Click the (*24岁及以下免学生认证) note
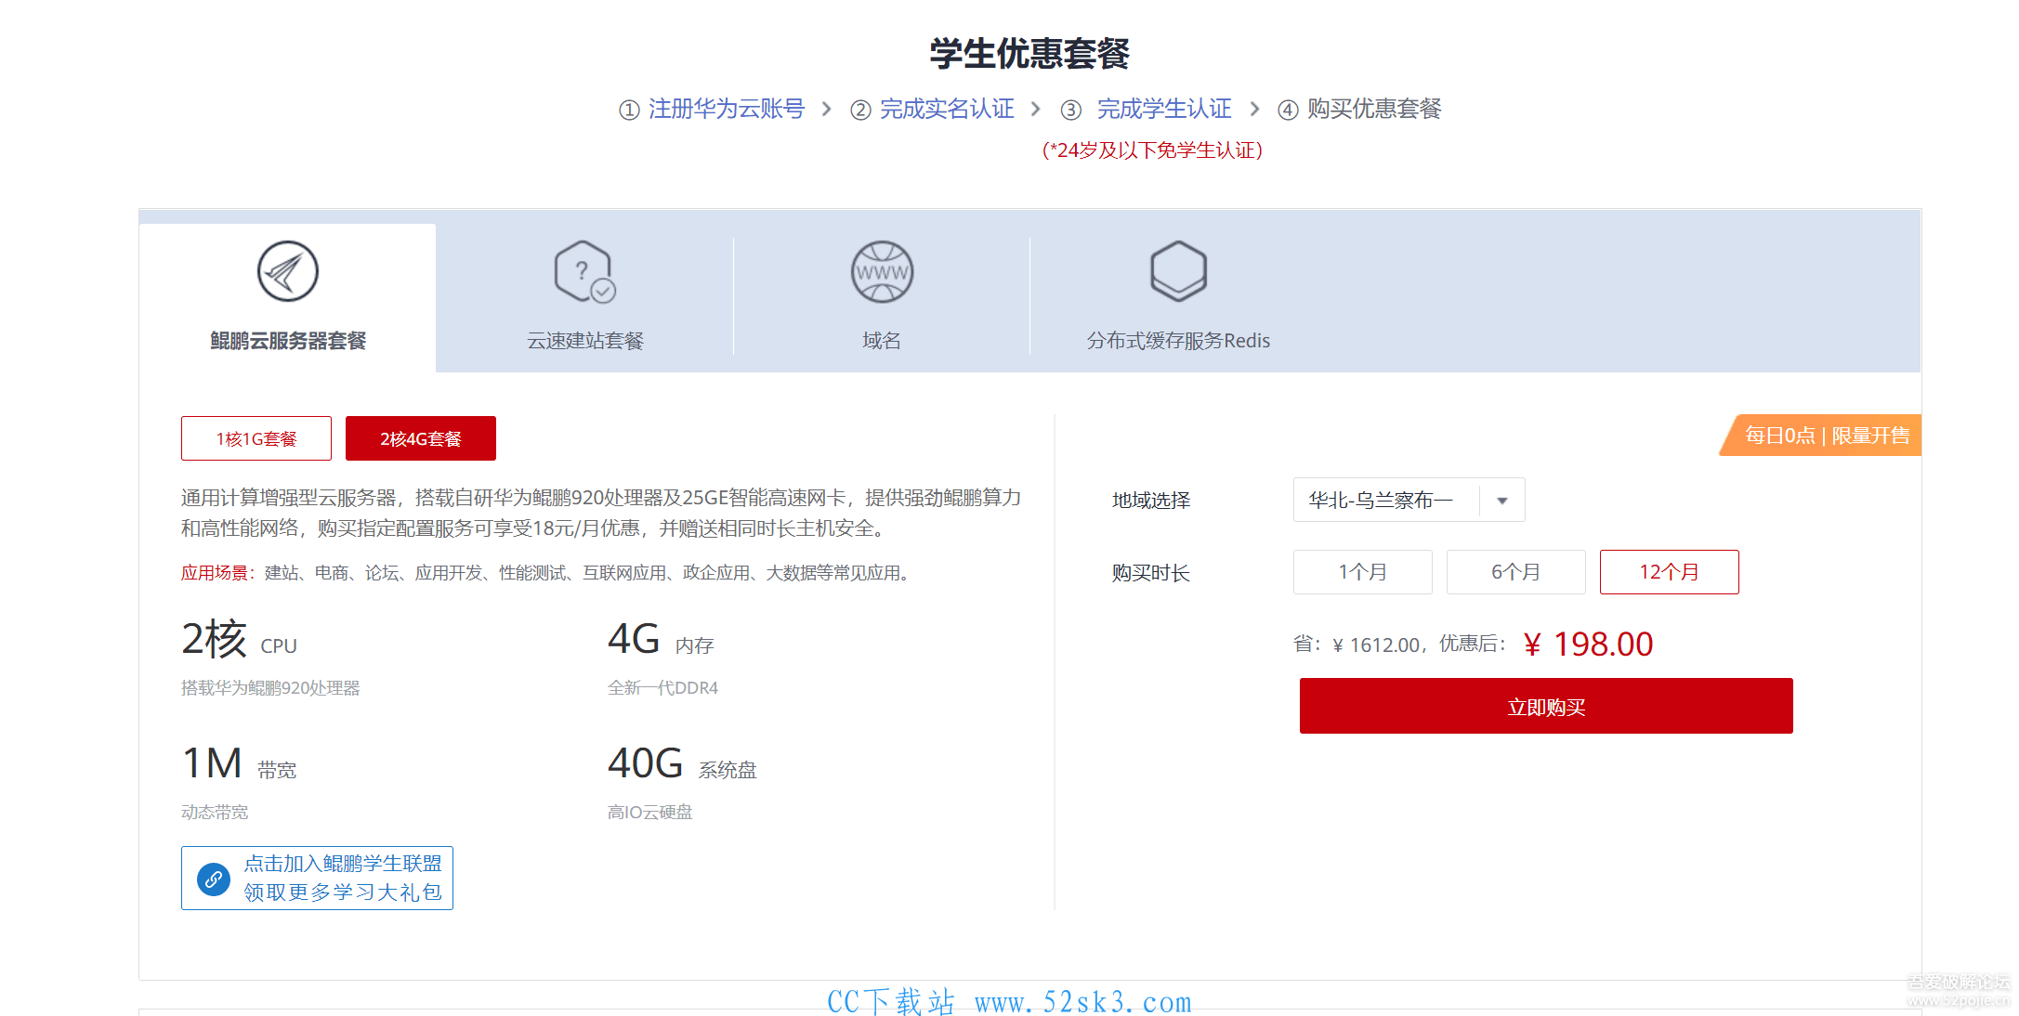The width and height of the screenshot is (2019, 1016). tap(1152, 150)
